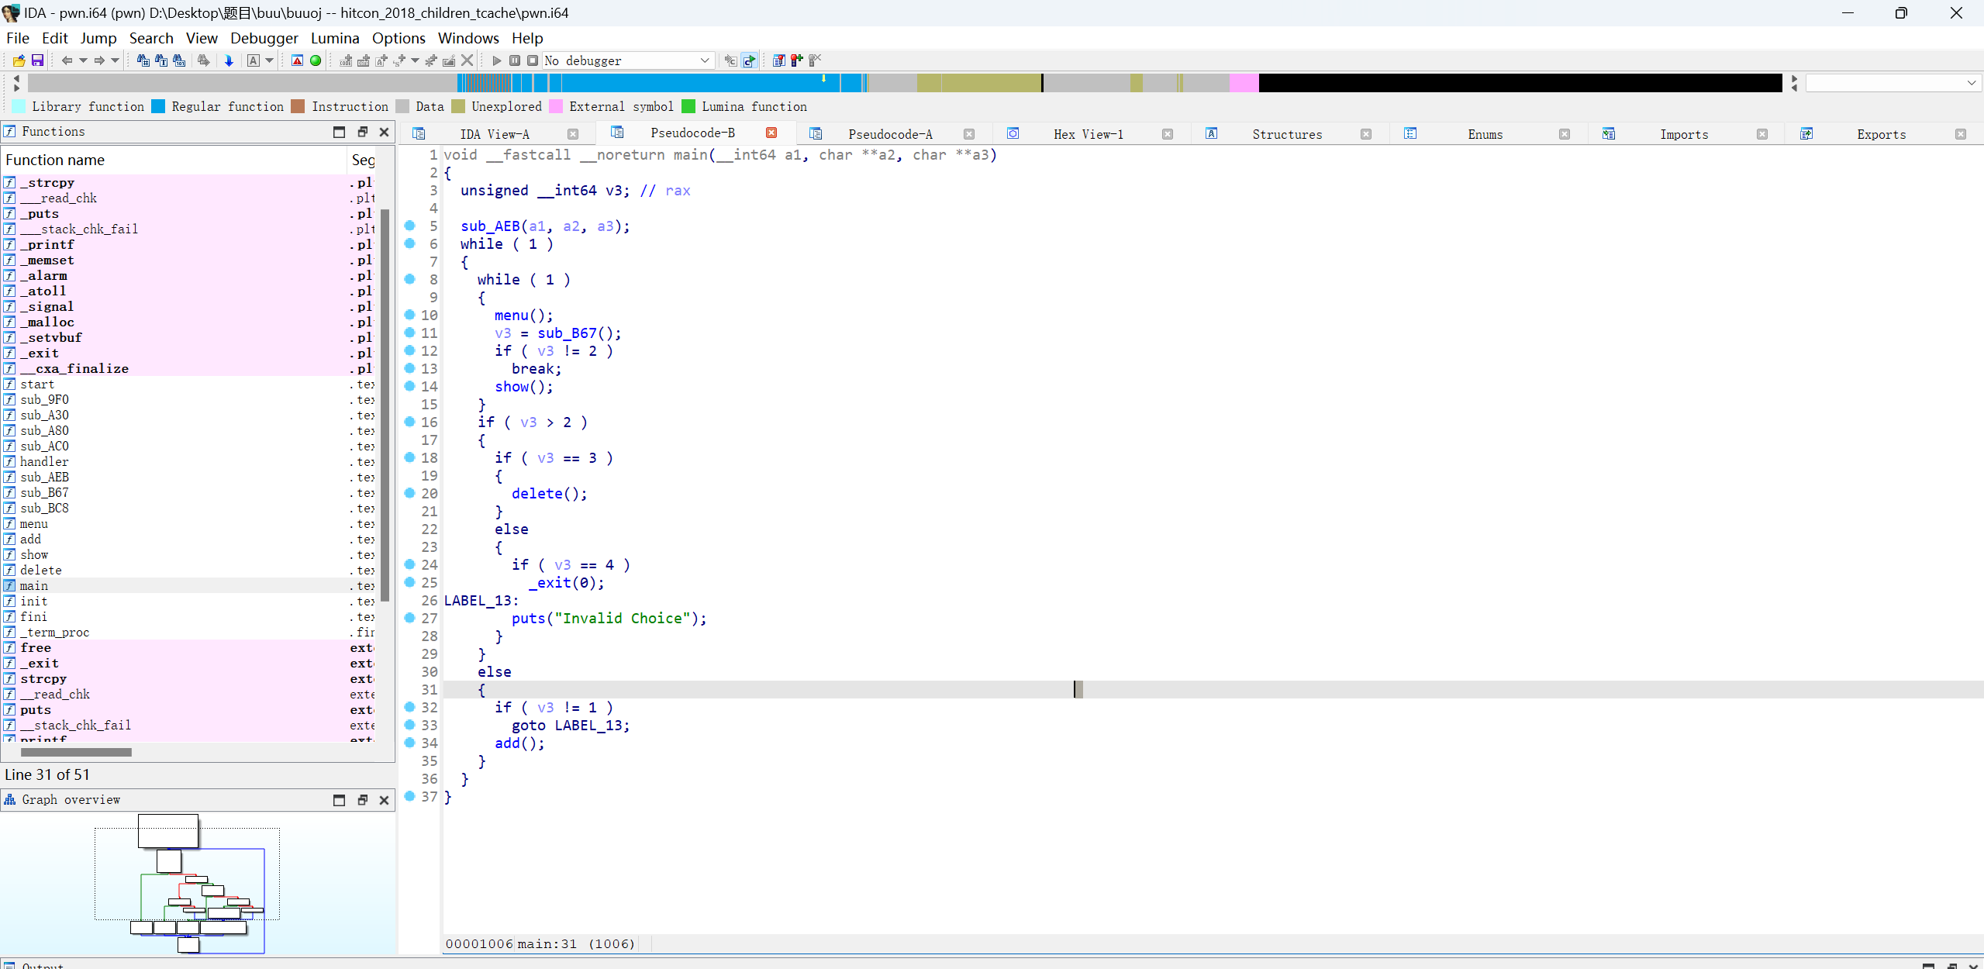The height and width of the screenshot is (969, 1984).
Task: Click the breakpoint list toolbar icon
Action: tap(778, 60)
